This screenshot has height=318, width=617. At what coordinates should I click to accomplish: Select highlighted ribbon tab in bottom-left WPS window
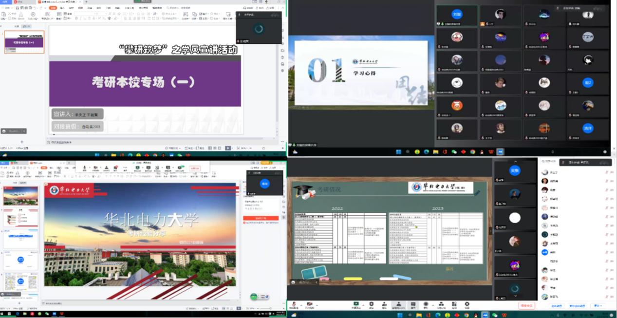(x=44, y=168)
